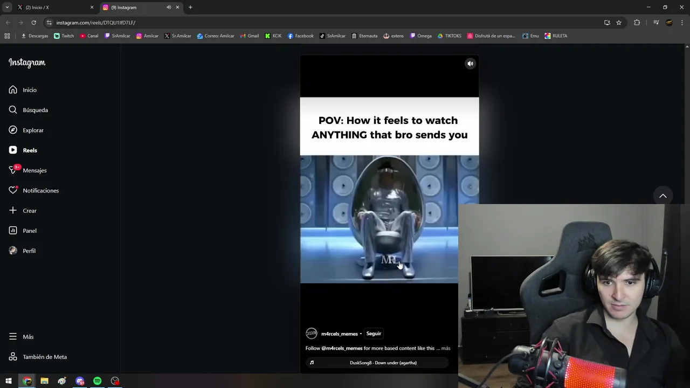Image resolution: width=690 pixels, height=388 pixels.
Task: Open the media controls button
Action: tap(655, 23)
